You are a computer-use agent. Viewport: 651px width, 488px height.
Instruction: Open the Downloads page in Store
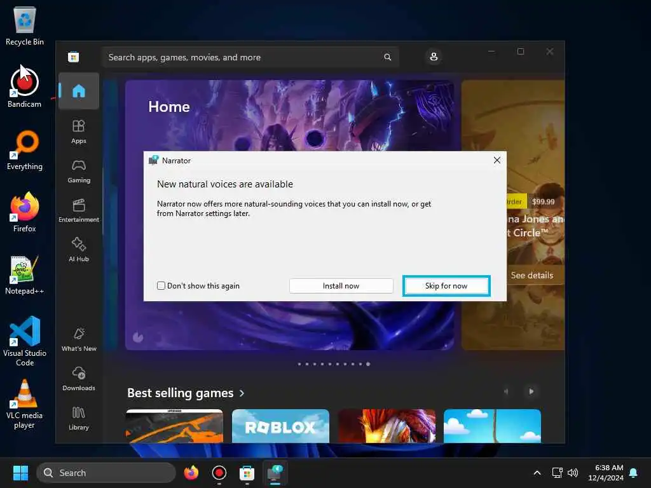pos(78,379)
